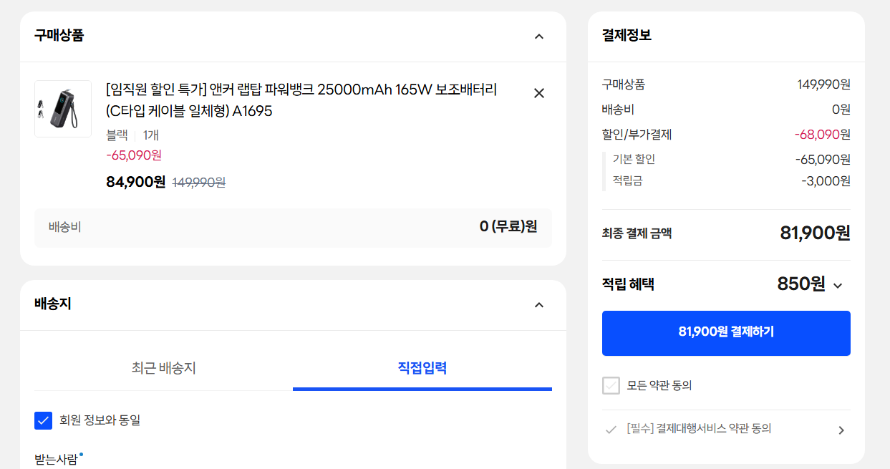Screen dimensions: 890x469
Task: Click the 적립금 -3,000원 value
Action: pyautogui.click(x=826, y=181)
